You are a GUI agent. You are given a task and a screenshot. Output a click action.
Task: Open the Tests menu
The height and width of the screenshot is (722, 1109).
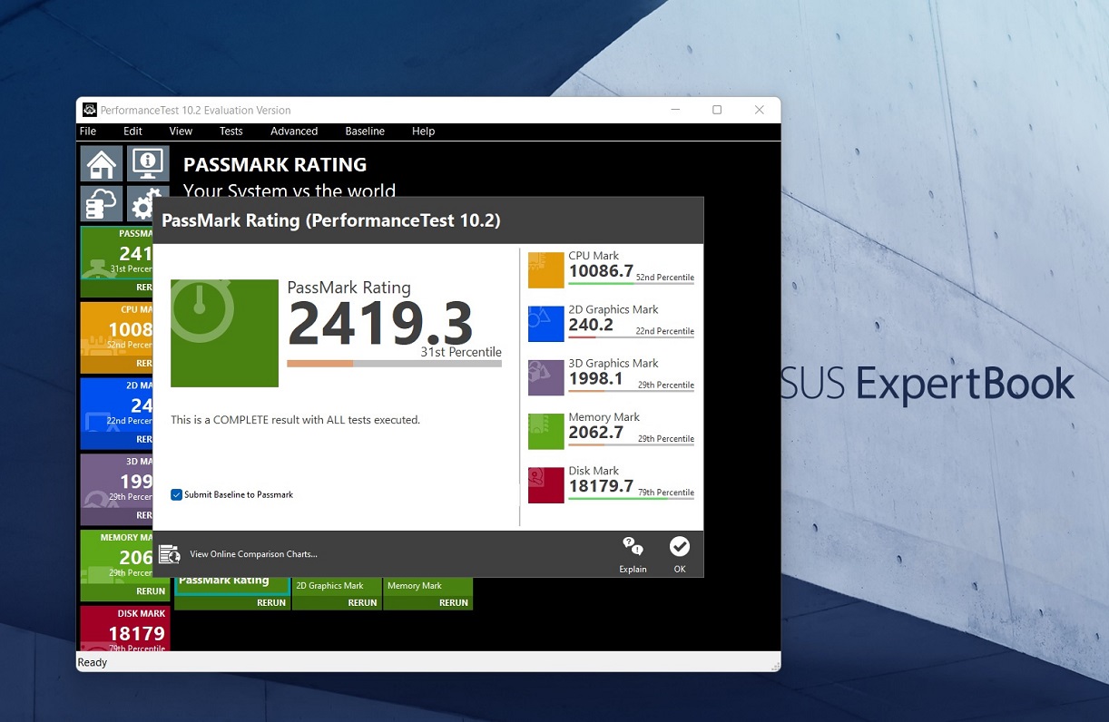coord(231,132)
